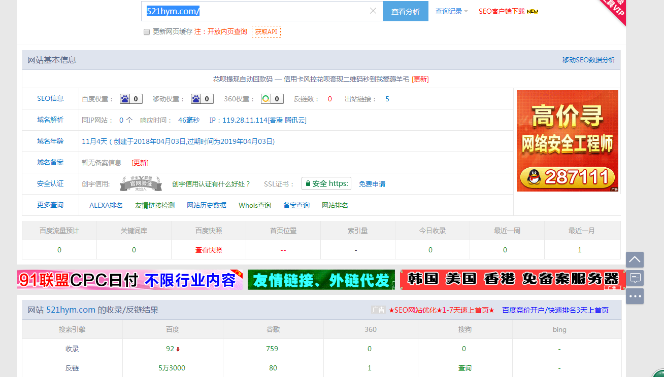
Task: Click the mobile weight paw badge
Action: 196,99
